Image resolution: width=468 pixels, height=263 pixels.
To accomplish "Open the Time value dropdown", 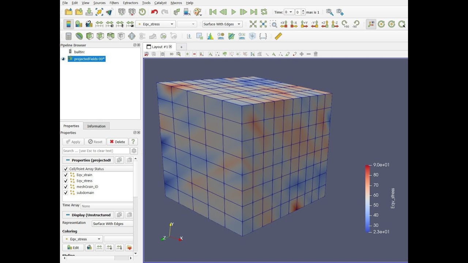I will (x=289, y=12).
